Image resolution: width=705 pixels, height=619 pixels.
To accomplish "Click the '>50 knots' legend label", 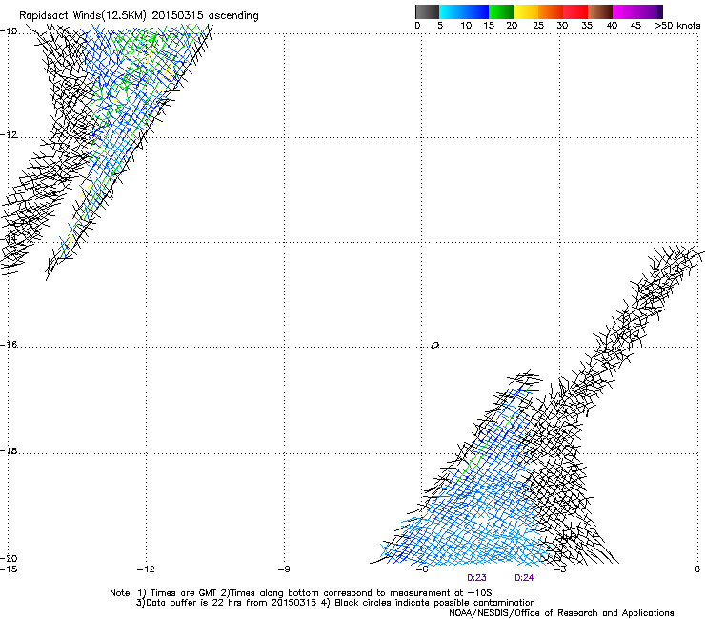I will pyautogui.click(x=677, y=26).
